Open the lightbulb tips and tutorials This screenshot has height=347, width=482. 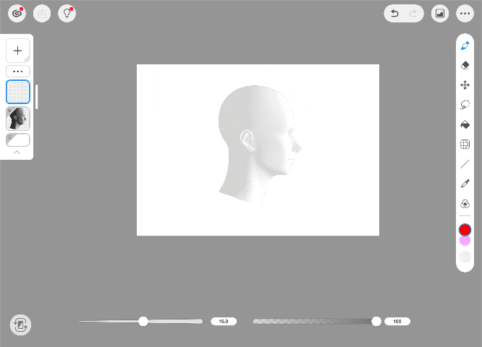click(67, 14)
